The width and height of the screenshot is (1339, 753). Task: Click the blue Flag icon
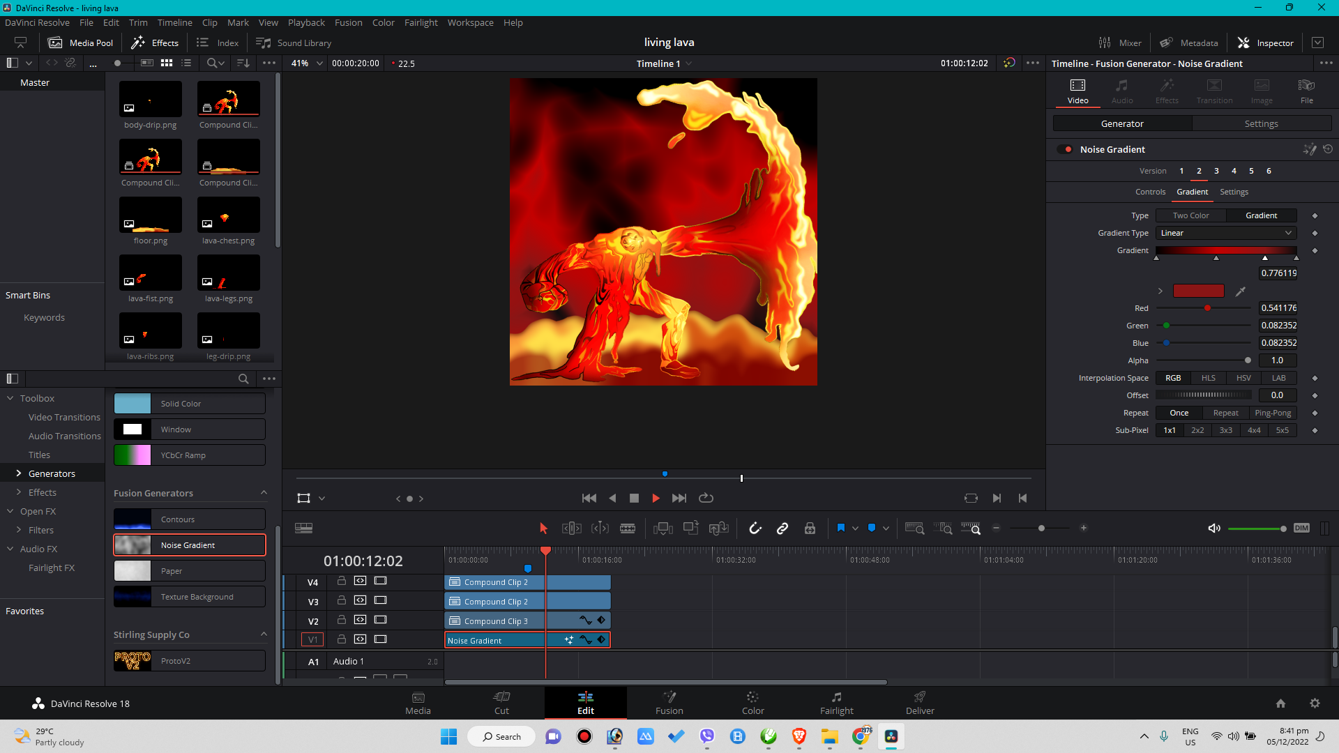click(x=841, y=528)
